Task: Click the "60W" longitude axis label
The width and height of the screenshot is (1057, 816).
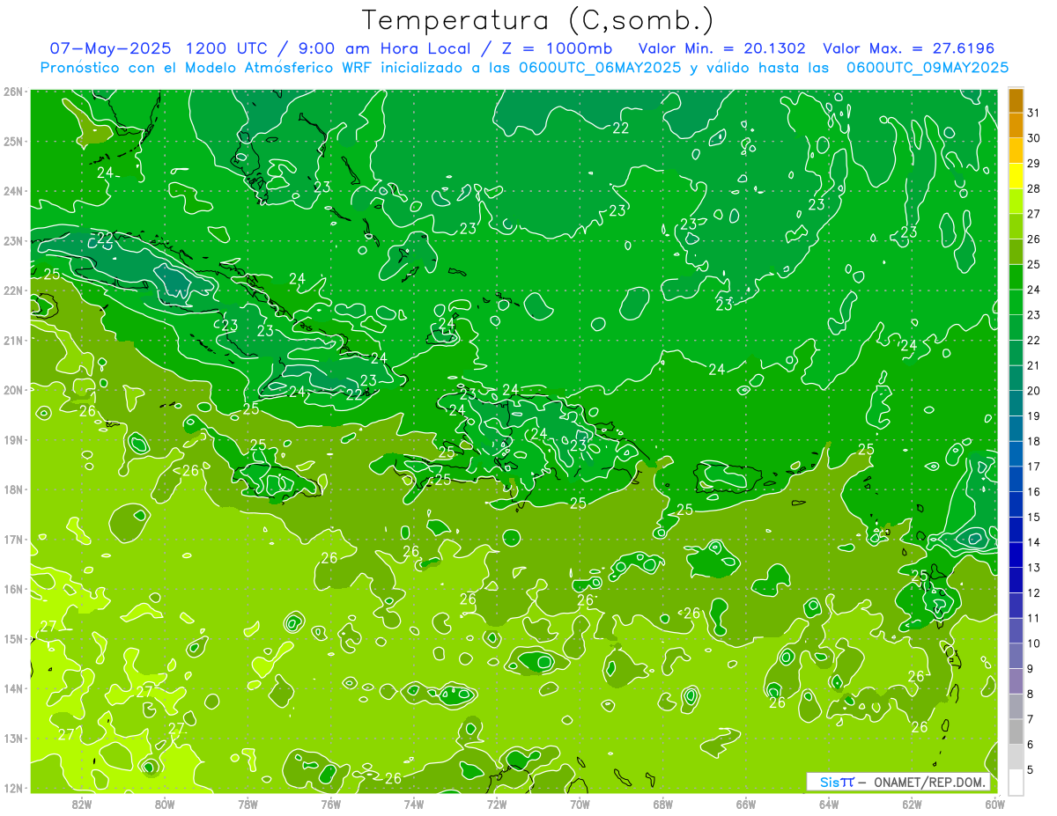Action: 995,804
